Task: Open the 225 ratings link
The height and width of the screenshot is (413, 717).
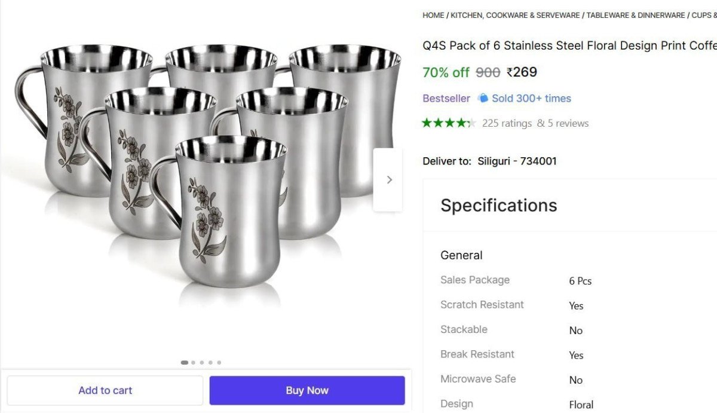Action: pos(507,123)
